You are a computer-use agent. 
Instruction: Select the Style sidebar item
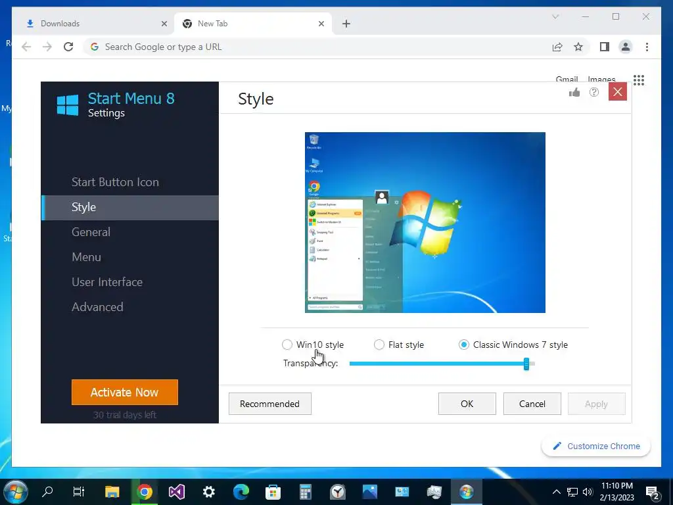[x=130, y=207]
